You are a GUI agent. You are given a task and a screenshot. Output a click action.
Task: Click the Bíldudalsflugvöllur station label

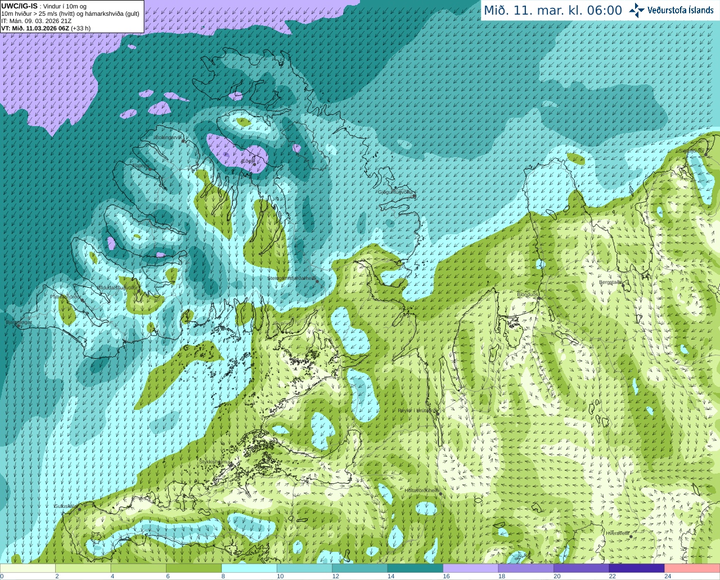[116, 287]
